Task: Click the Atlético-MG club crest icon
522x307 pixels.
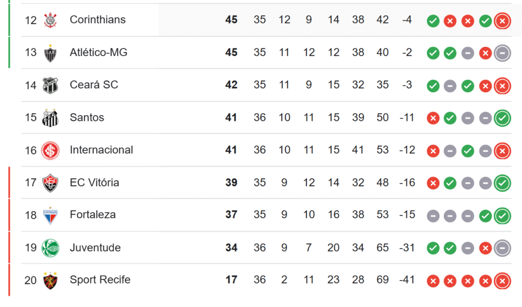Action: pos(50,53)
